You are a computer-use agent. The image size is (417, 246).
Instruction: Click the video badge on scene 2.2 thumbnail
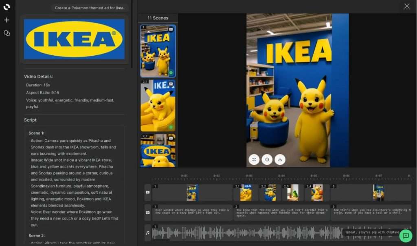click(x=171, y=138)
